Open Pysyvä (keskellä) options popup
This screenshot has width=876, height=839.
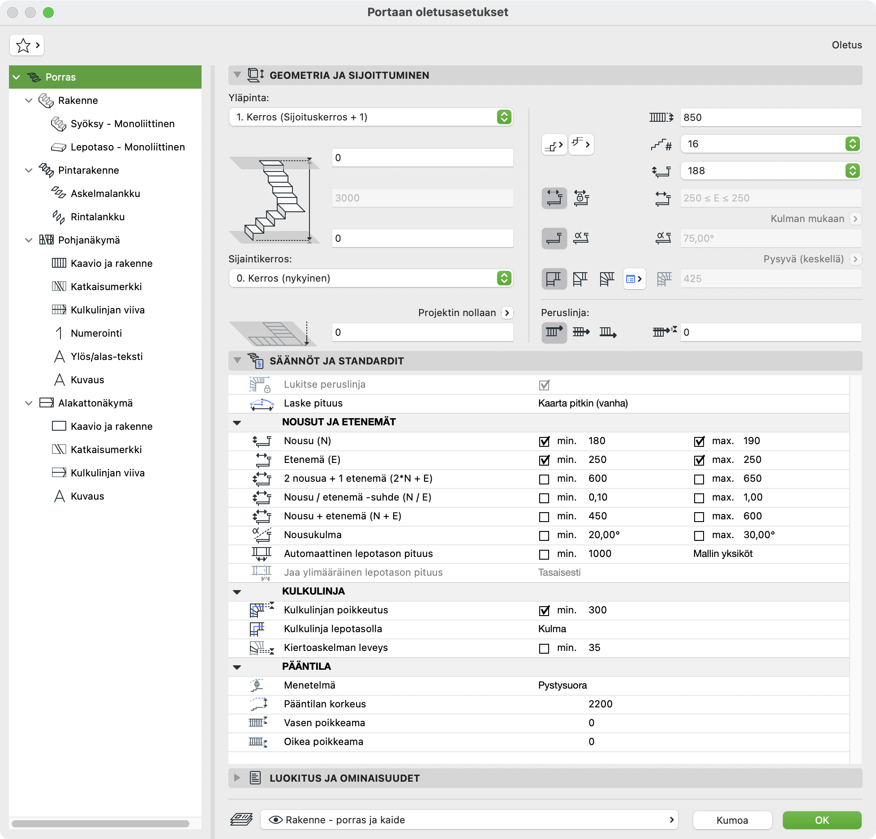click(855, 259)
